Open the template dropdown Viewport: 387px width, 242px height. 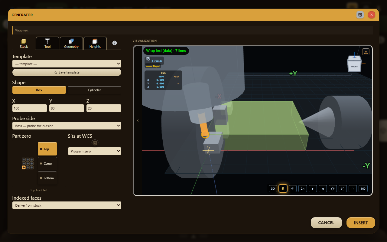[x=67, y=64]
